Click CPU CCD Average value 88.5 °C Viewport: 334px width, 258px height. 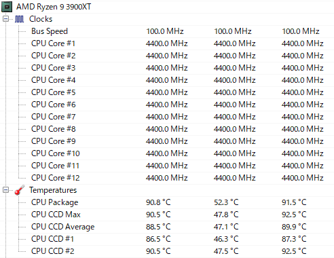click(158, 227)
